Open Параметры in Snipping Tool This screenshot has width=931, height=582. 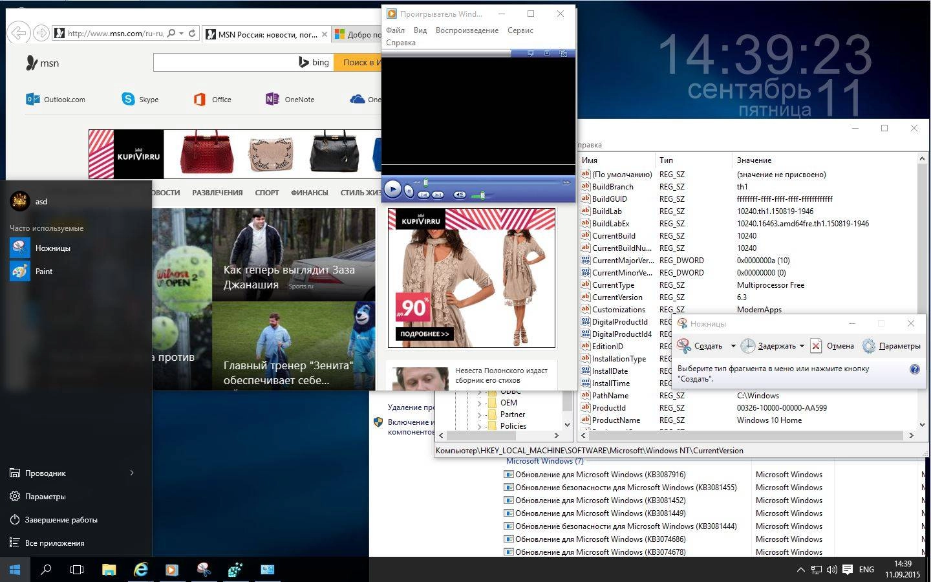click(x=892, y=346)
